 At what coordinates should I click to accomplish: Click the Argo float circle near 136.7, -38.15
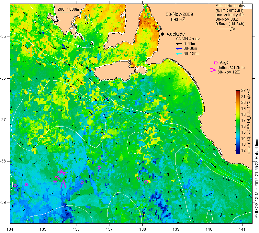99,167
